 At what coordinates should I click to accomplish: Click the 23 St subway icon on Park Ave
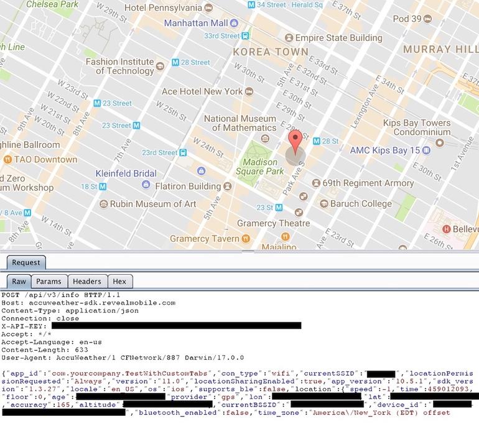pyautogui.click(x=279, y=208)
